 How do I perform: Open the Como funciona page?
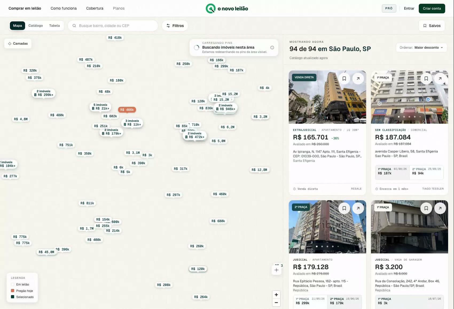(64, 9)
